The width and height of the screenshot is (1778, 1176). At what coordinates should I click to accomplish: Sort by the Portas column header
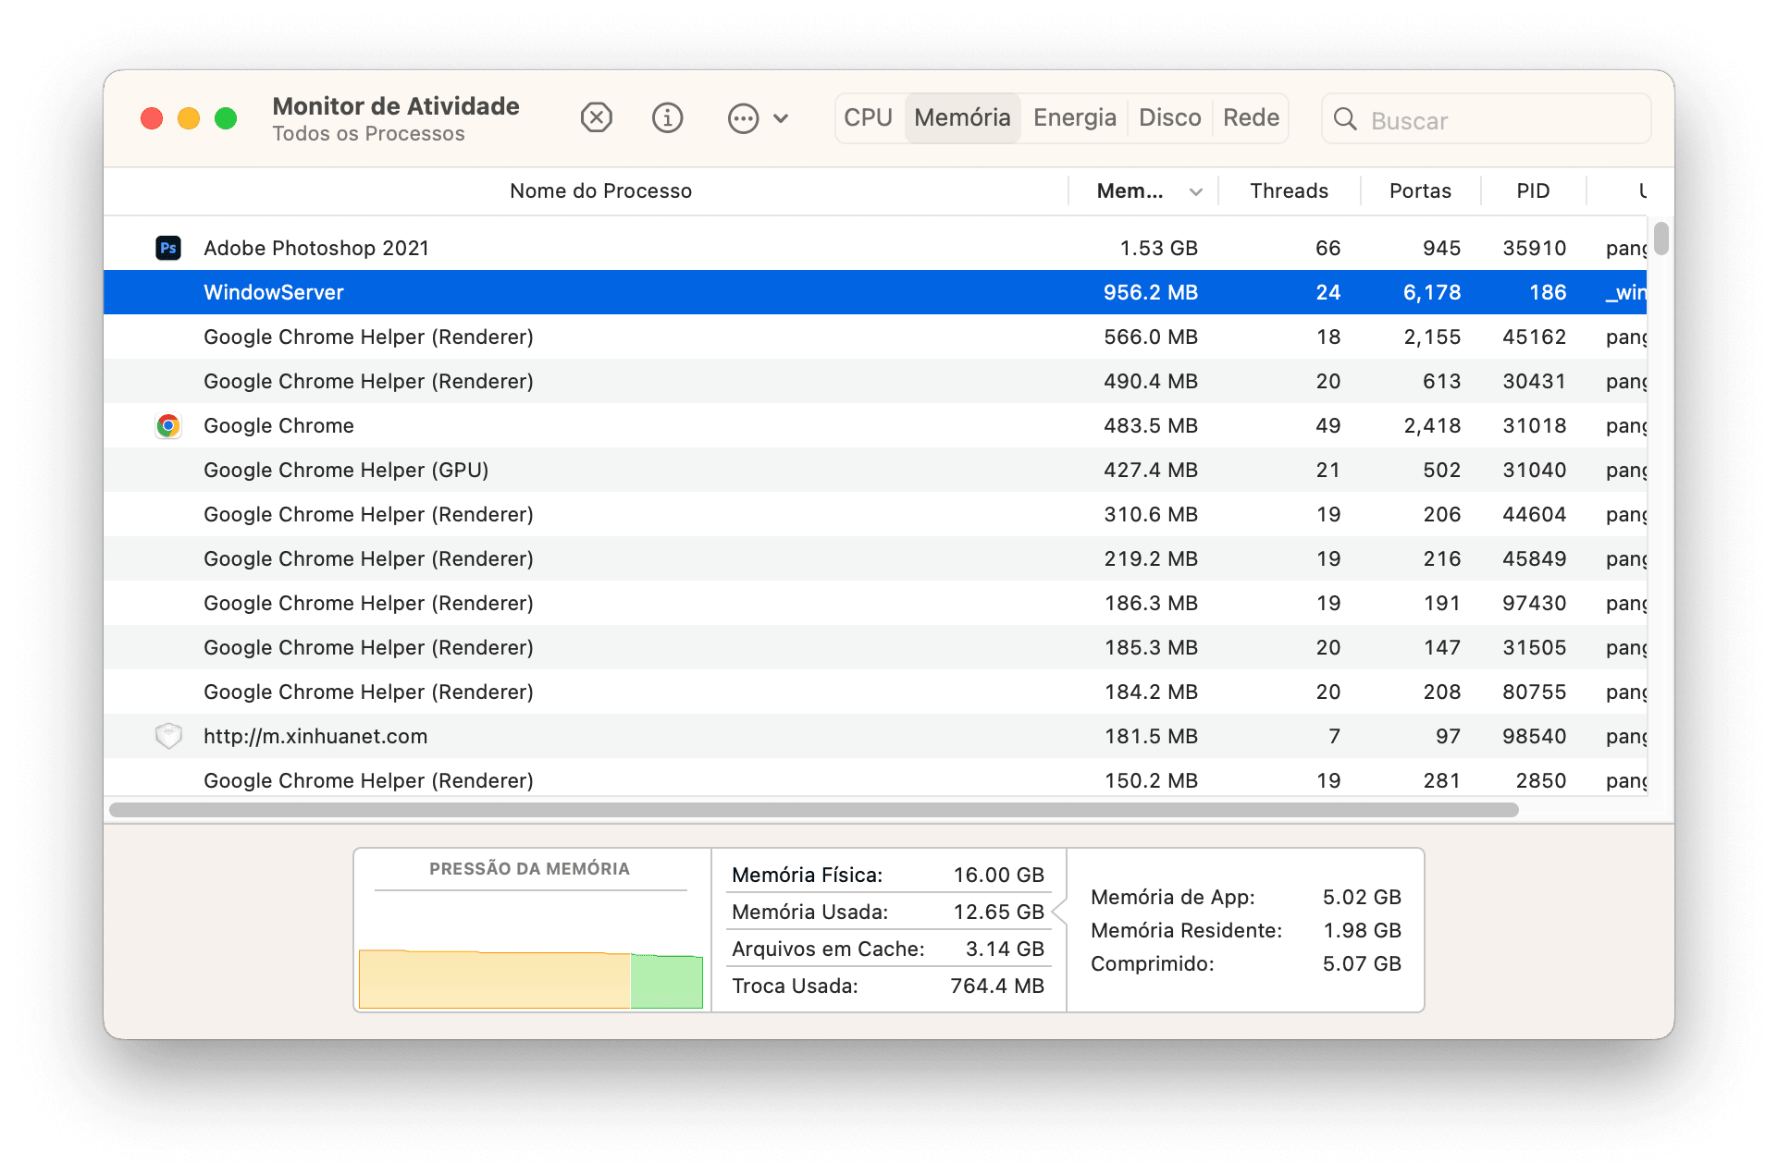(1420, 191)
